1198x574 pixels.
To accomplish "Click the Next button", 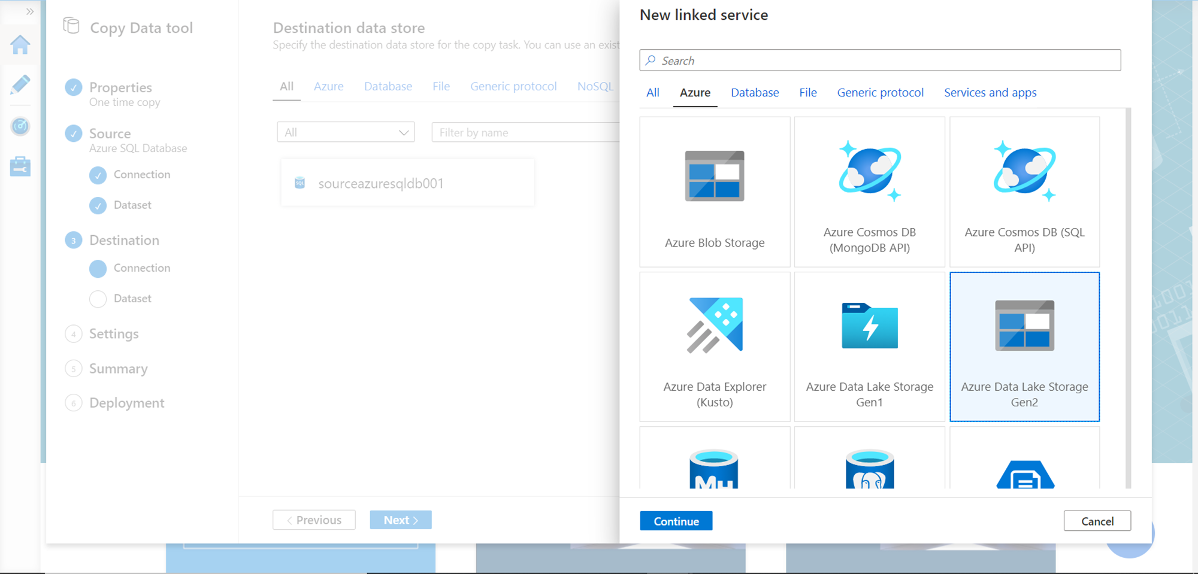I will [x=401, y=520].
